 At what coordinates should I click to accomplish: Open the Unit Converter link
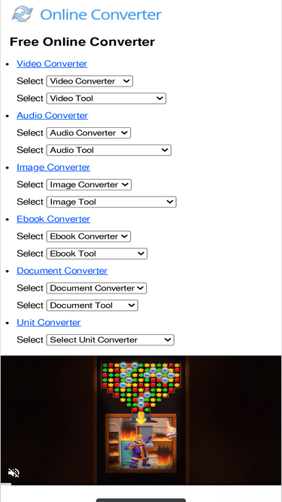tap(49, 323)
